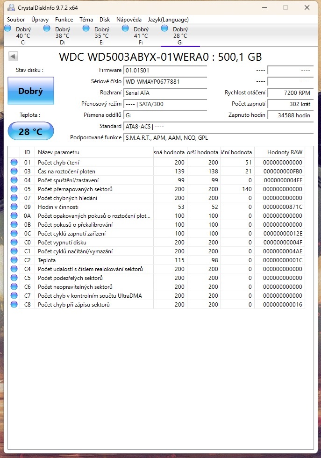Viewport: 321px width, 458px height.
Task: Click RAW value 0000000871C
Action: click(282, 207)
